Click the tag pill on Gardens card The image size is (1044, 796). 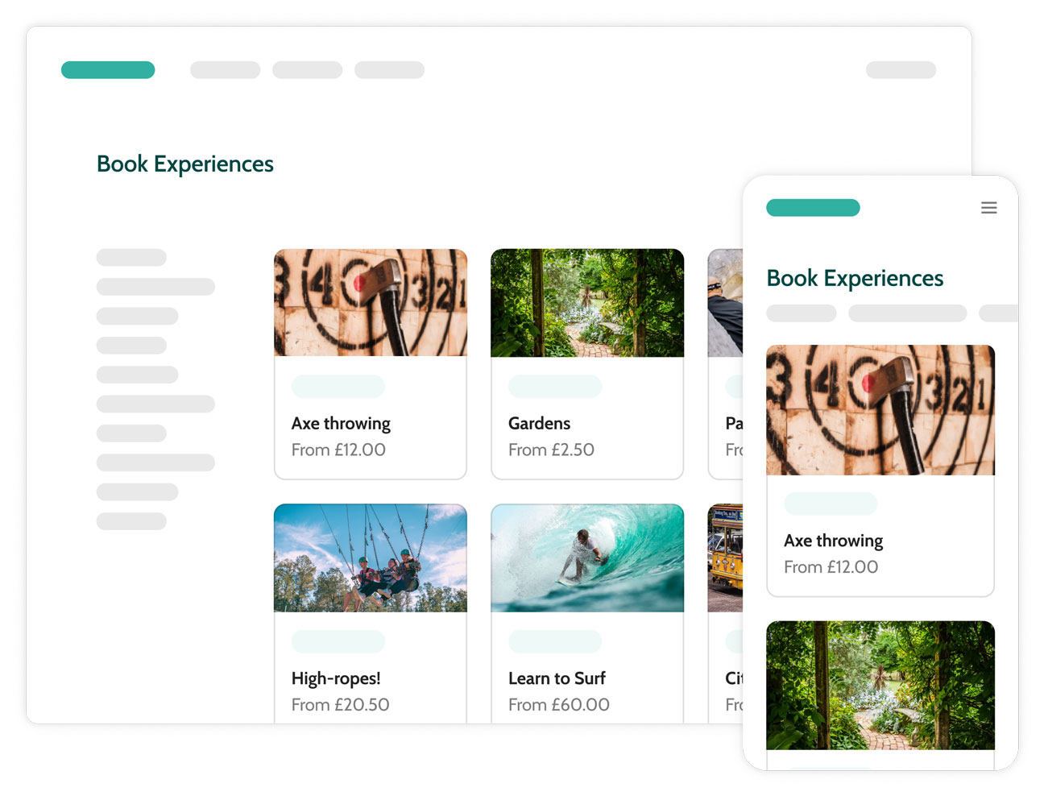(x=555, y=386)
